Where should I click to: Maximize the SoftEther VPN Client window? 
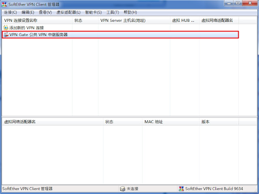pyautogui.click(x=238, y=3)
